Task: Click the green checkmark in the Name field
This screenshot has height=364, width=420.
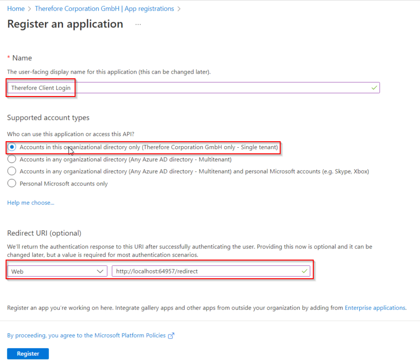Action: [x=374, y=88]
